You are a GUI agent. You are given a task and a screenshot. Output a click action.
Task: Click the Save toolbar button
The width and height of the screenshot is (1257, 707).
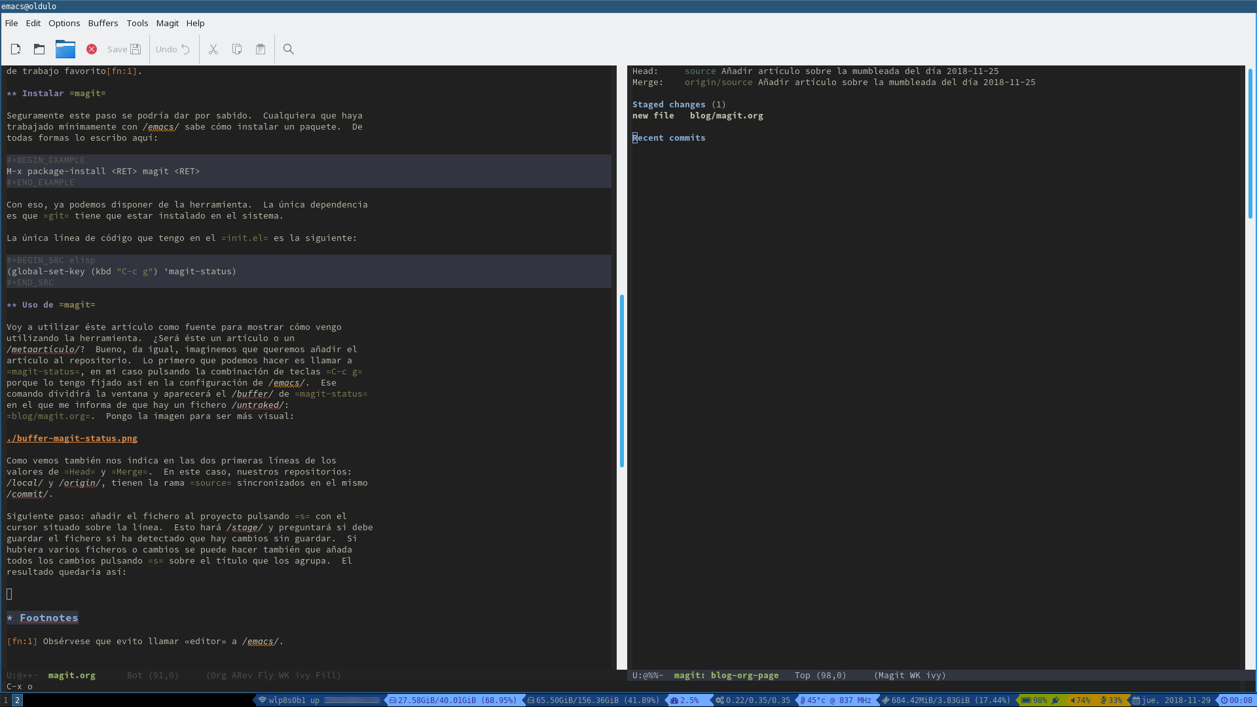tap(124, 49)
